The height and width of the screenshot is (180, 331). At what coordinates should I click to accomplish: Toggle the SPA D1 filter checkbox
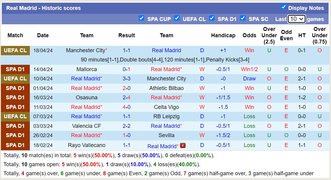point(212,18)
